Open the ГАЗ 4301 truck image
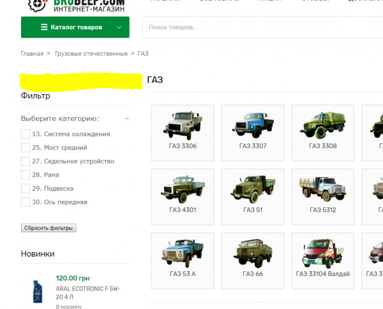This screenshot has height=309, width=383. point(183,189)
